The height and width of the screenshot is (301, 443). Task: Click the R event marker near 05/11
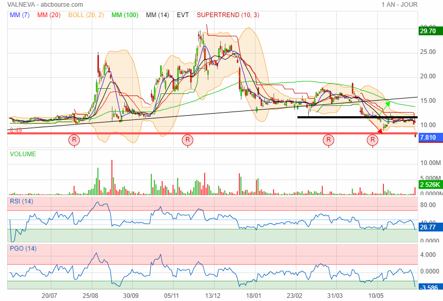188,140
